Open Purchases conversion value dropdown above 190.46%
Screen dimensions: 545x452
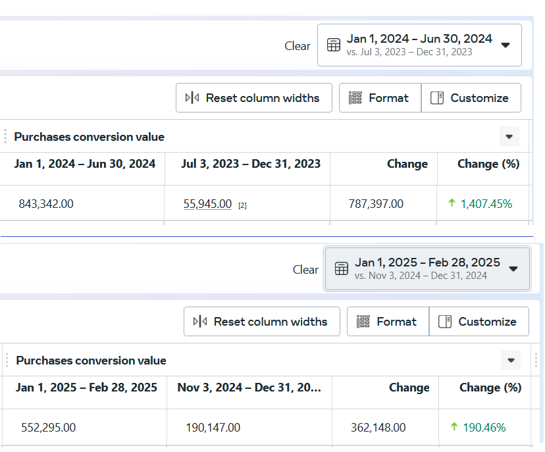point(510,360)
